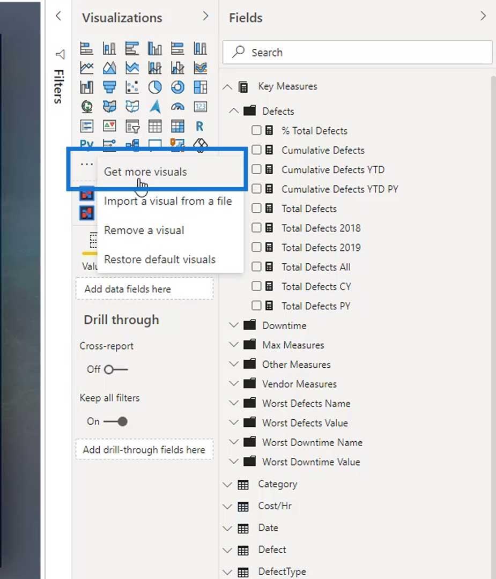Insert the table visual
The width and height of the screenshot is (496, 579).
pos(155,127)
